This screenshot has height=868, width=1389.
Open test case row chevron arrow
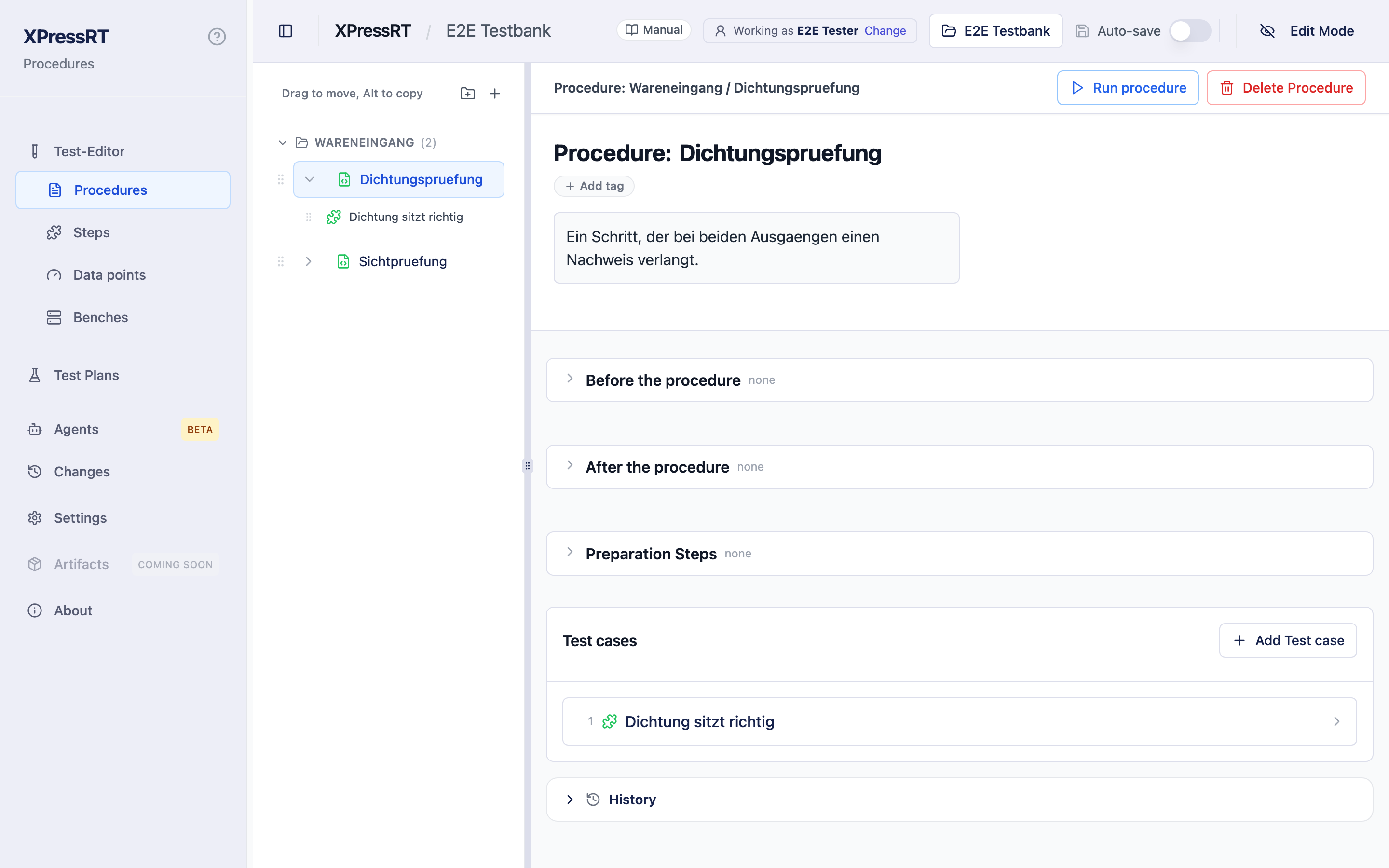[x=1337, y=721]
